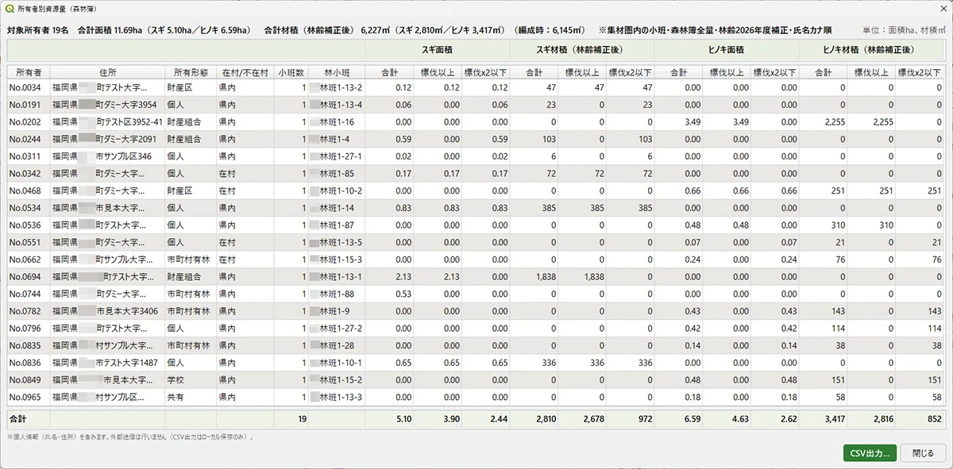Screen dimensions: 953x469
Task: Select owner cell No.0744
Action: 28,294
